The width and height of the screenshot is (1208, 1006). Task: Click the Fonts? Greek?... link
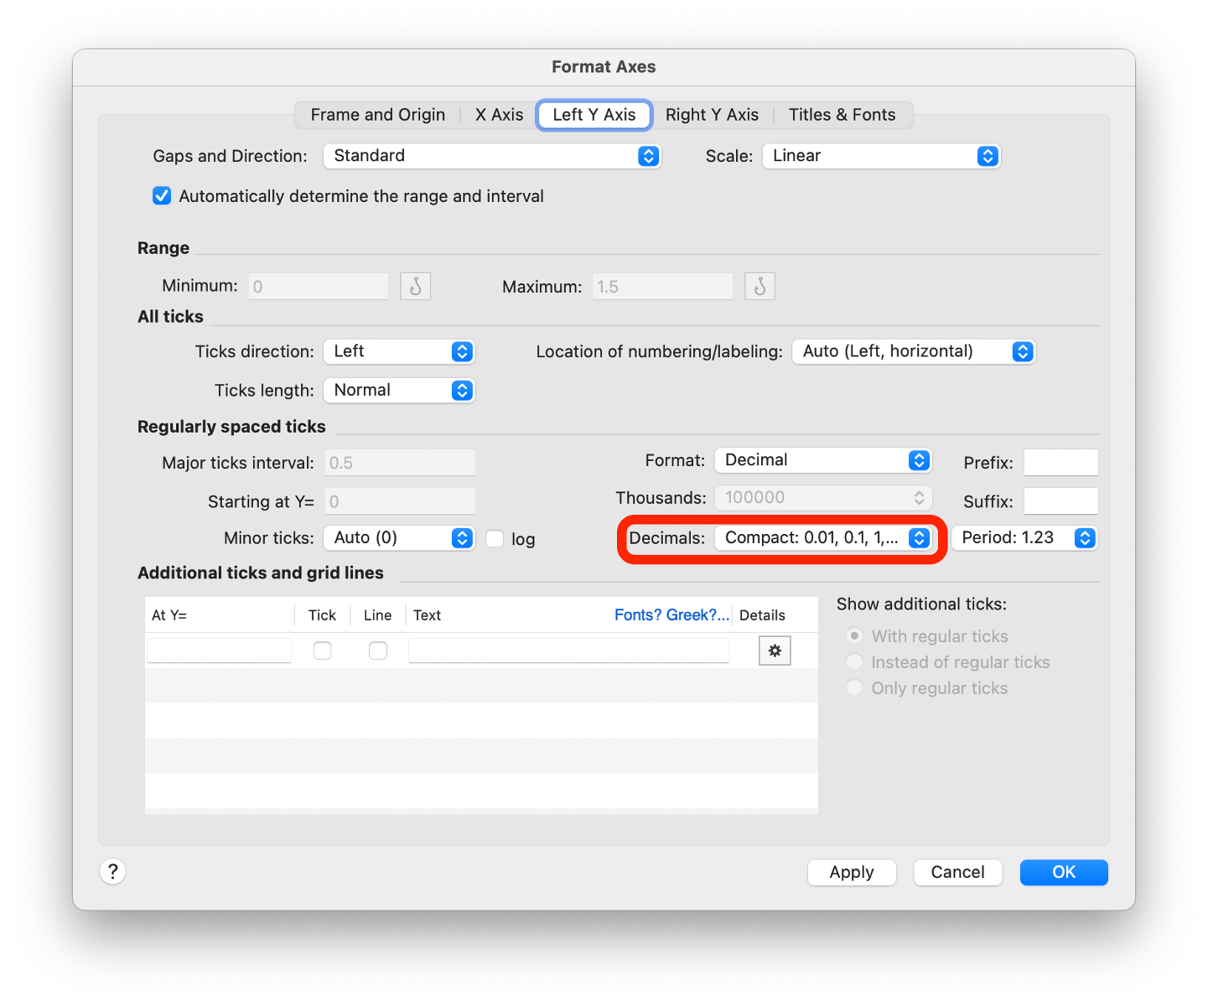(x=671, y=615)
